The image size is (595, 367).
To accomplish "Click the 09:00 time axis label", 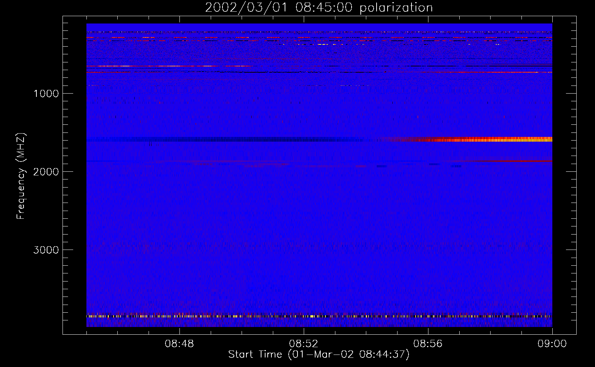I will 552,344.
